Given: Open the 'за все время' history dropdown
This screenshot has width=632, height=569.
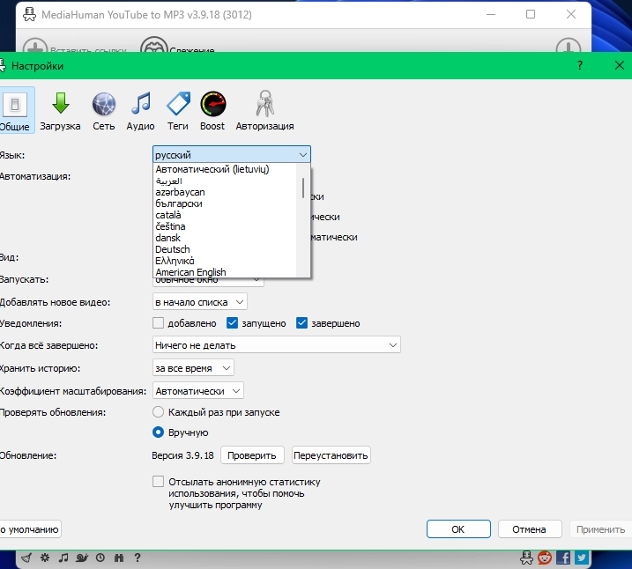Looking at the screenshot, I should 193,367.
